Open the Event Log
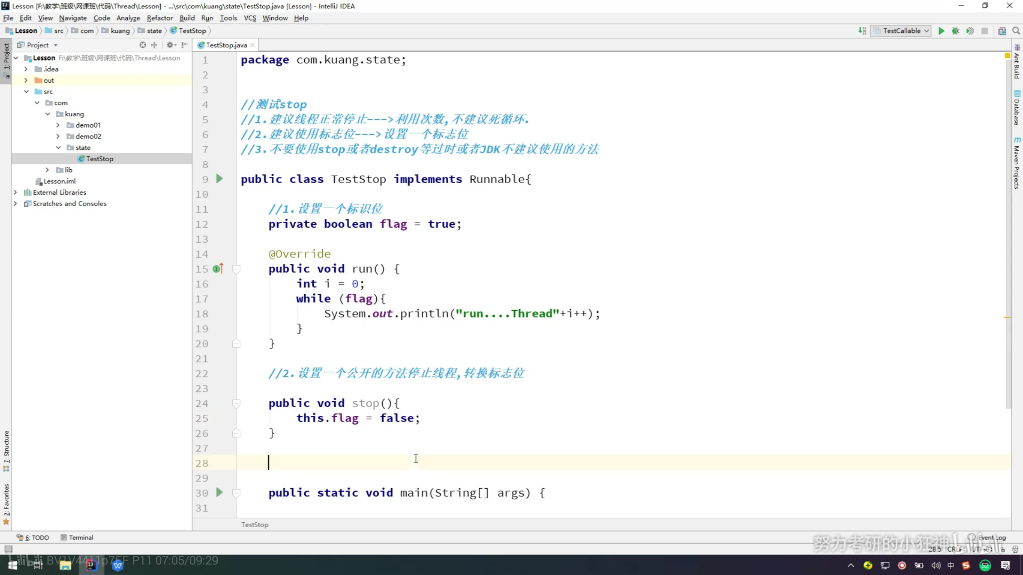This screenshot has height=575, width=1023. (987, 538)
